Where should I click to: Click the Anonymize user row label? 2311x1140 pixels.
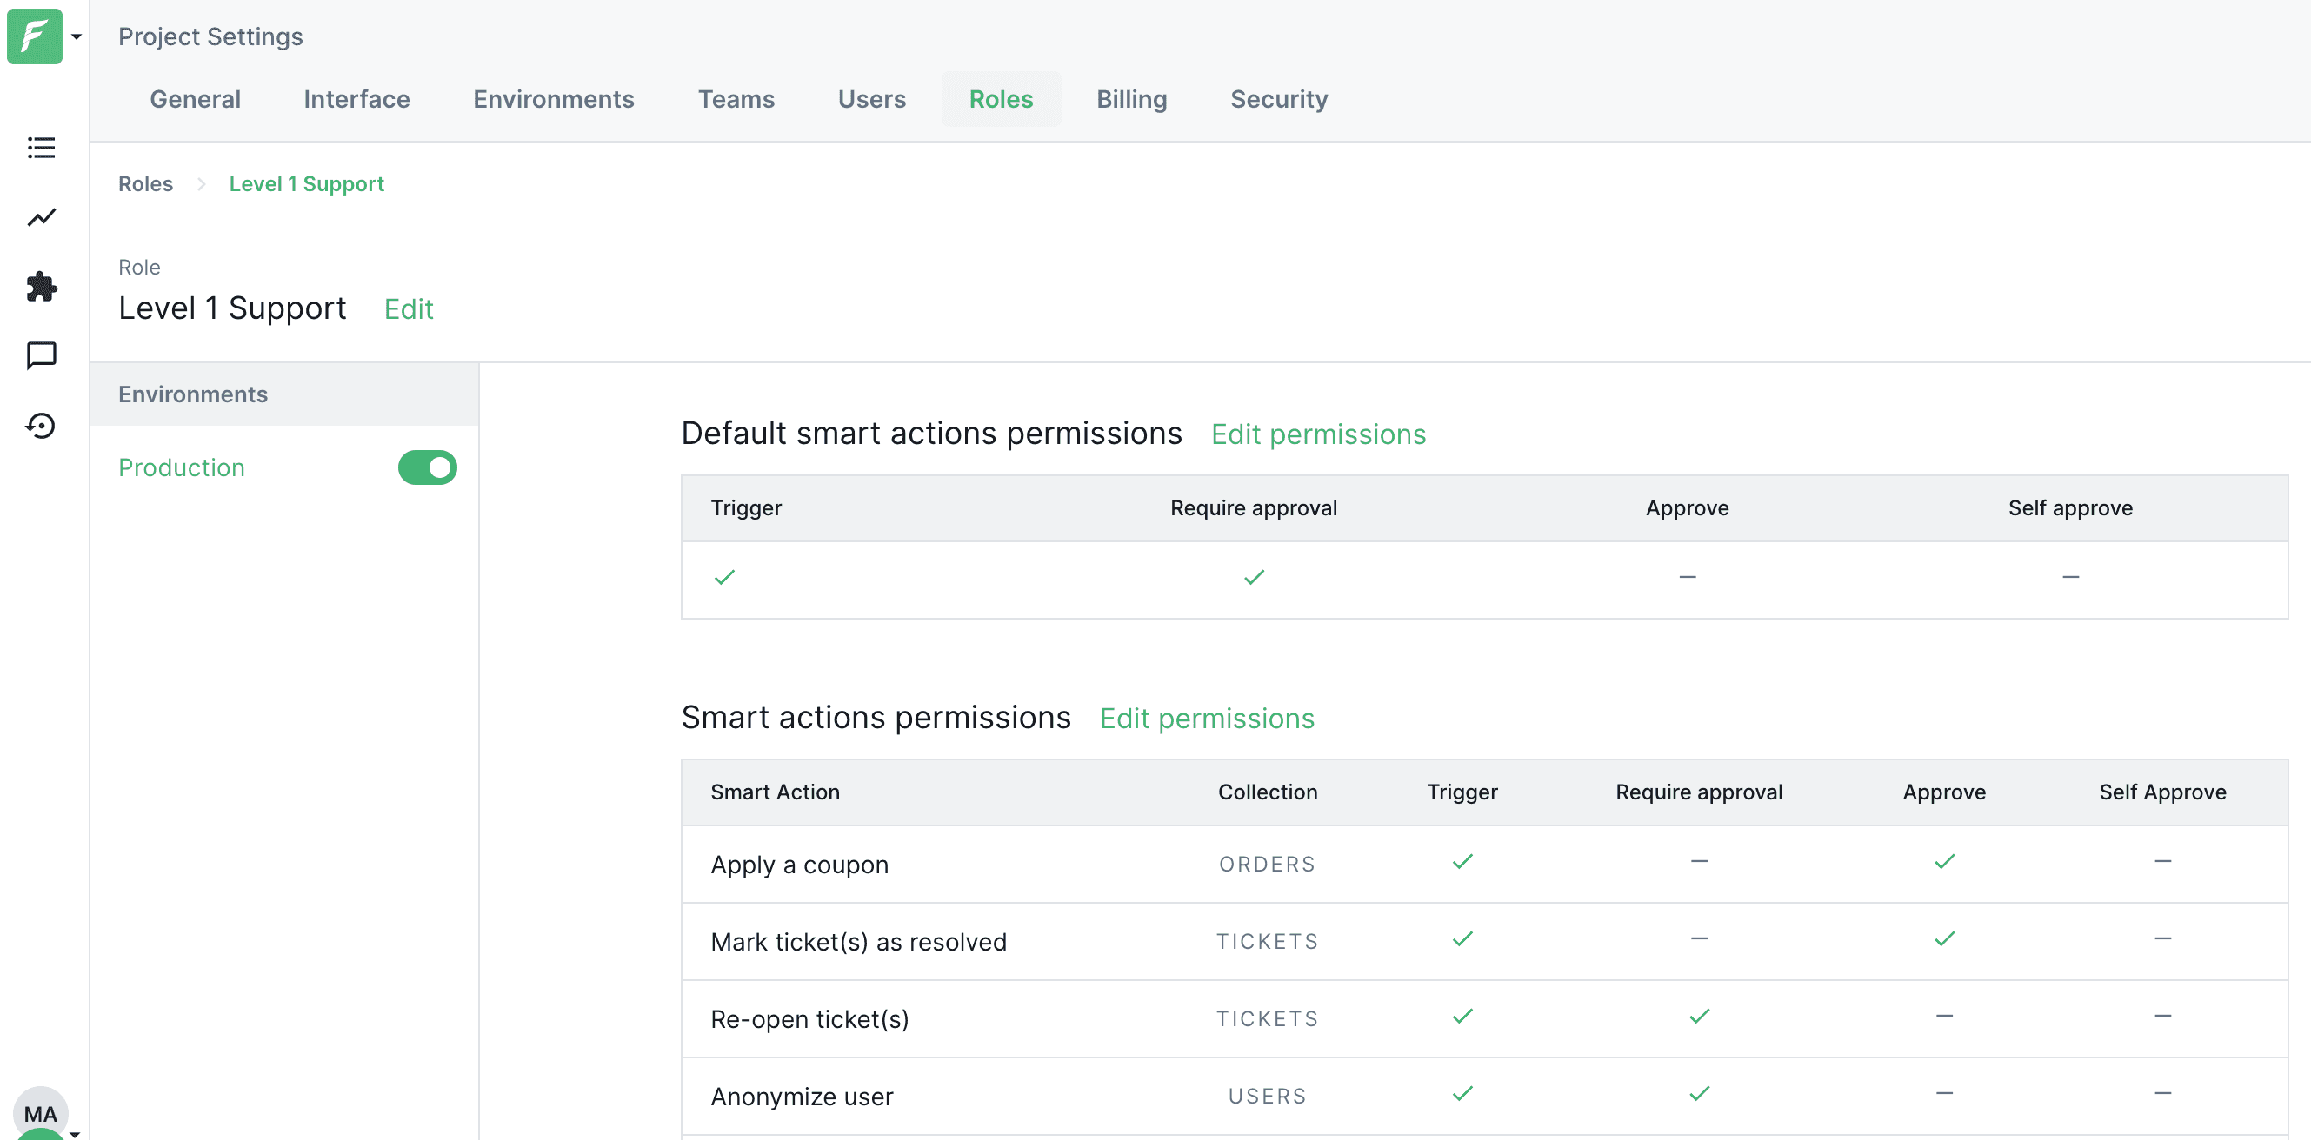[802, 1096]
